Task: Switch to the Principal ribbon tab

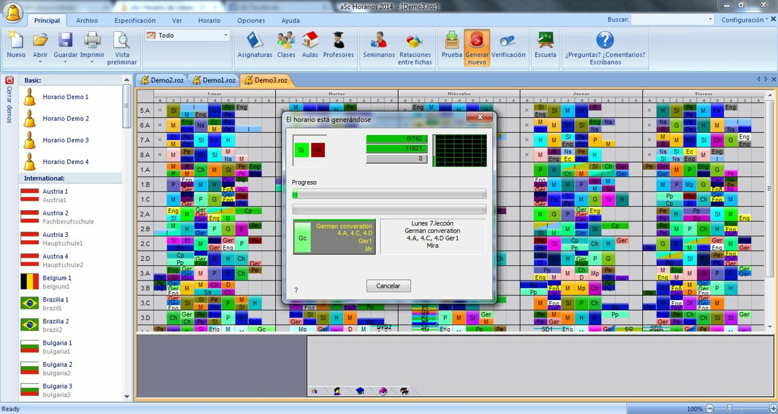Action: coord(47,21)
